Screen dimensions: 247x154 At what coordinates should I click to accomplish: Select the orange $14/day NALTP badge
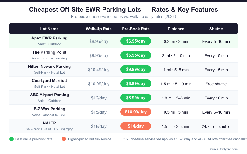[136, 126]
